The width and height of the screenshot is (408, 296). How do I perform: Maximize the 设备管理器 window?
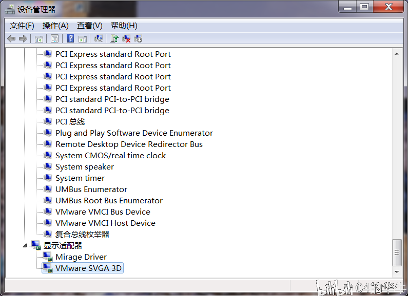pos(364,7)
